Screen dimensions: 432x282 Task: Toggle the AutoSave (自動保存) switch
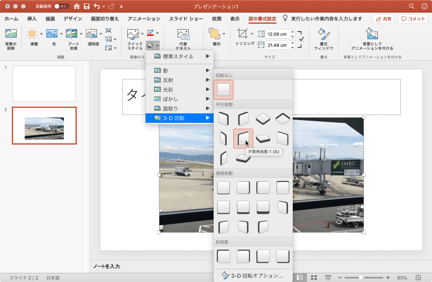point(61,6)
